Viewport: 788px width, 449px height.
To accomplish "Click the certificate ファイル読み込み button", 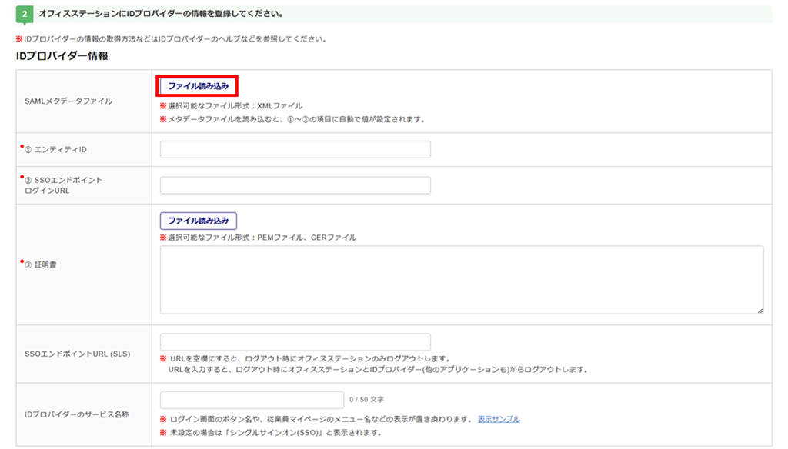I will (198, 221).
